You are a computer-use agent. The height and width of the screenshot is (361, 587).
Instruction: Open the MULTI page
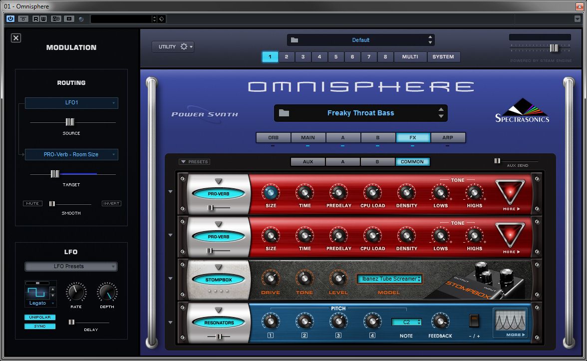coord(410,56)
